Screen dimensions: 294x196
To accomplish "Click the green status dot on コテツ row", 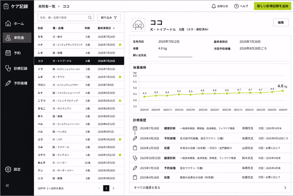I will click(120, 155).
